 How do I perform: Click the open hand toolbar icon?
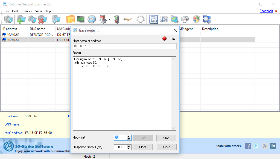coord(128,19)
